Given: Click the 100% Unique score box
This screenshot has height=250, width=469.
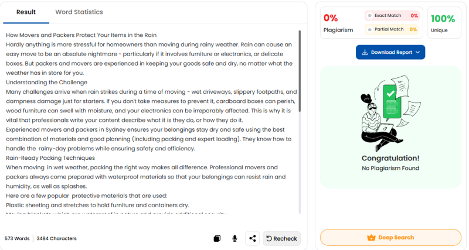Looking at the screenshot, I should point(444,23).
